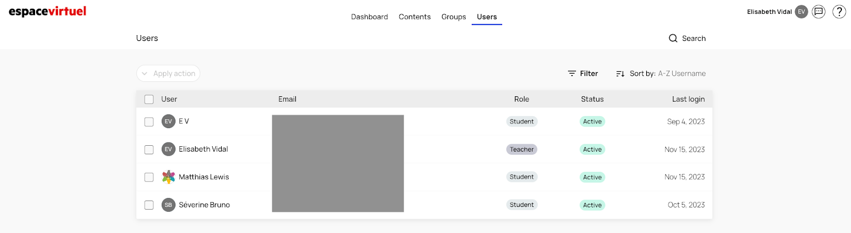Expand the Apply action dropdown

pos(168,73)
